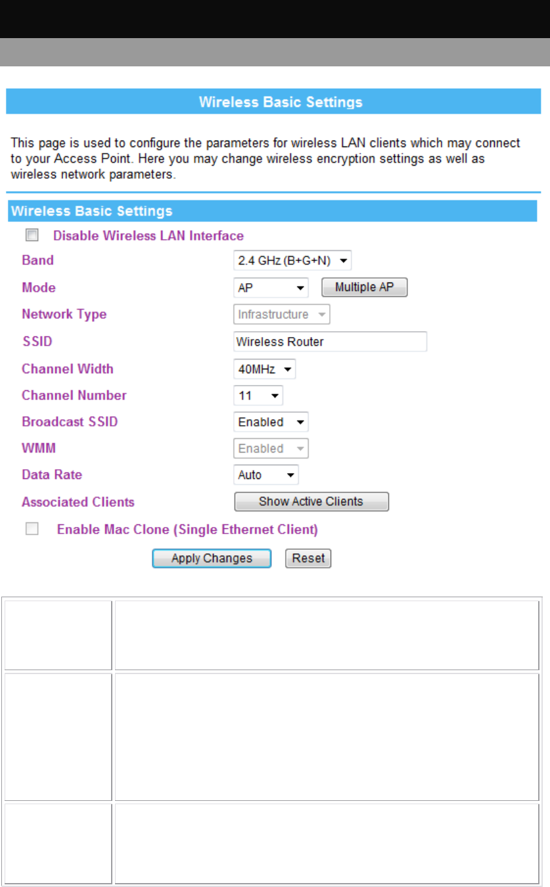Image resolution: width=550 pixels, height=887 pixels.
Task: Expand the Channel Width 40MHz dropdown
Action: [265, 369]
